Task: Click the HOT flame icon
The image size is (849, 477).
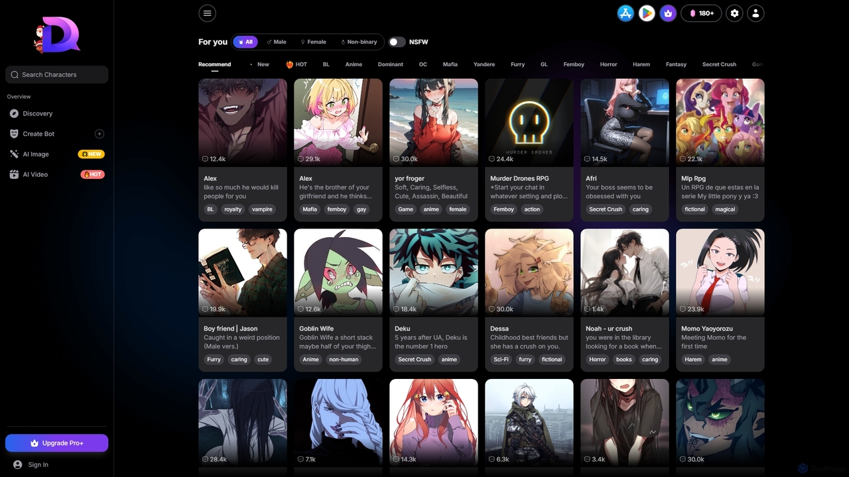Action: point(290,64)
